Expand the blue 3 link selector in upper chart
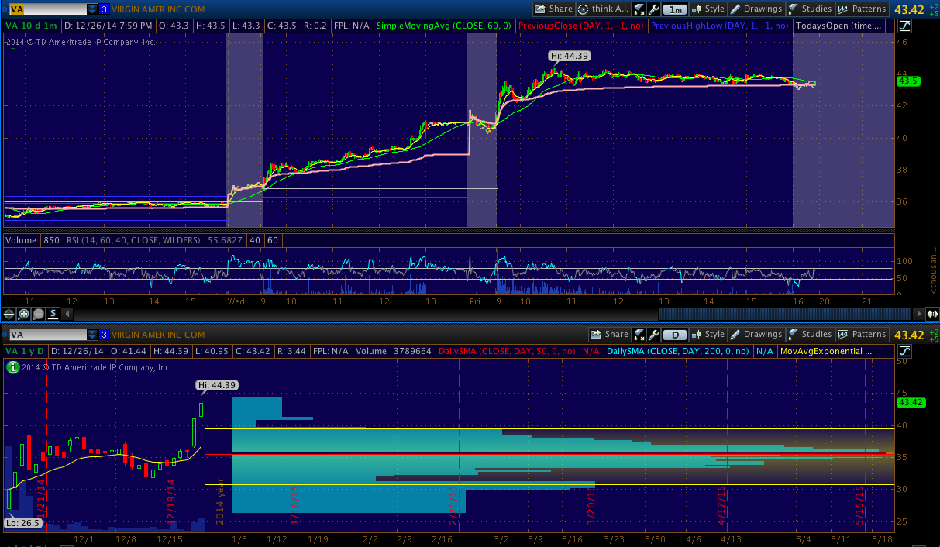This screenshot has height=547, width=940. coord(104,9)
